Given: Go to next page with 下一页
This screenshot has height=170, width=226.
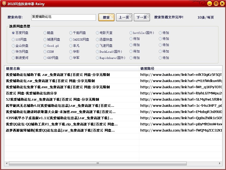Looking at the screenshot, I should coord(142,17).
